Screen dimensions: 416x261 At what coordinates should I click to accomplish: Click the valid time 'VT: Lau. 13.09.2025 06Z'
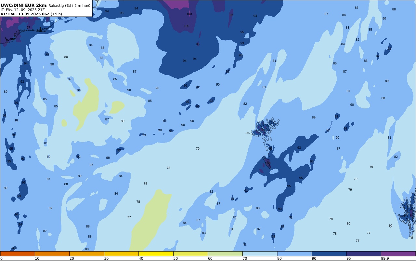25,14
